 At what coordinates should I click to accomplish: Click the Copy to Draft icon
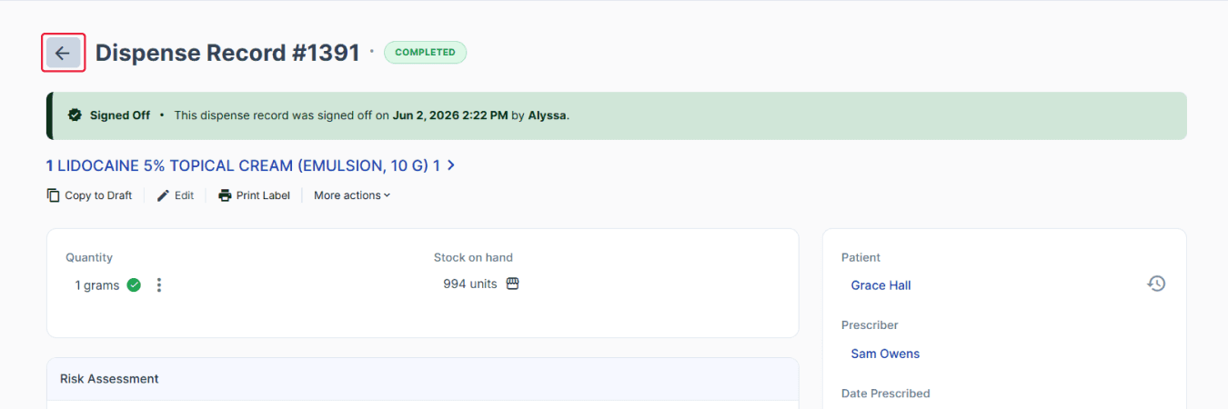54,195
